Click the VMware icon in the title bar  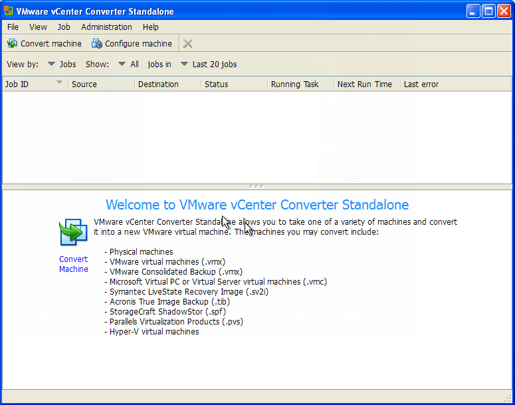(x=9, y=11)
